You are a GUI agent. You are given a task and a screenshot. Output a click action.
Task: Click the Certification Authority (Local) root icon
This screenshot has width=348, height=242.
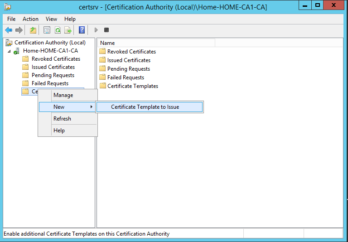pos(9,43)
